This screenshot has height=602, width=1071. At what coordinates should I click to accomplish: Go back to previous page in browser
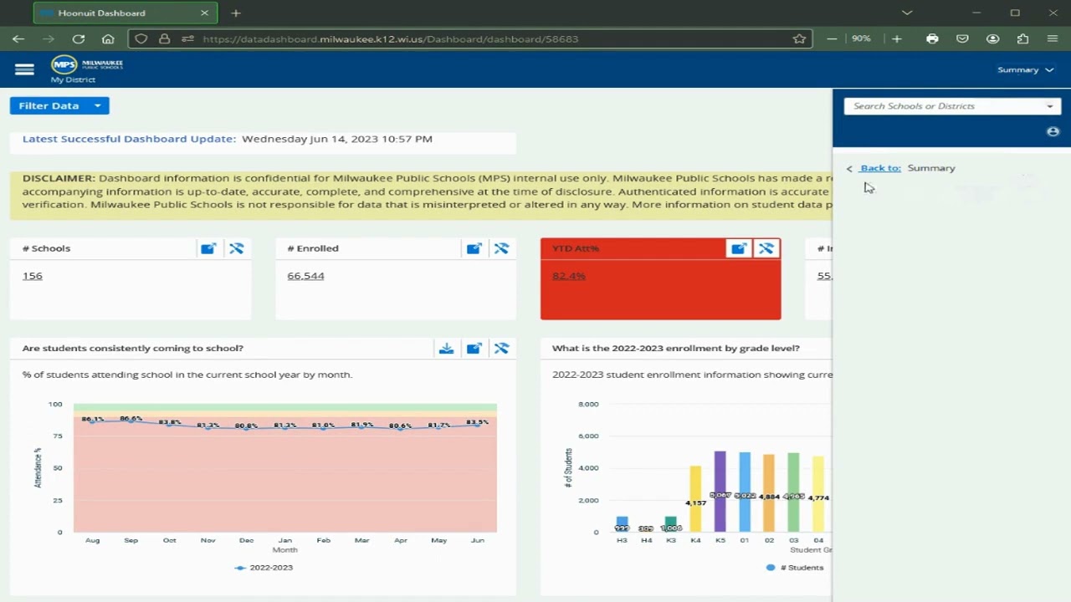18,39
